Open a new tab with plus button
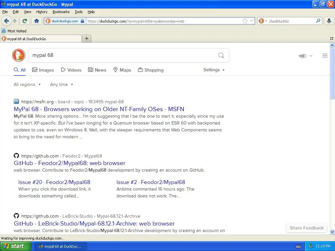 [x=86, y=39]
